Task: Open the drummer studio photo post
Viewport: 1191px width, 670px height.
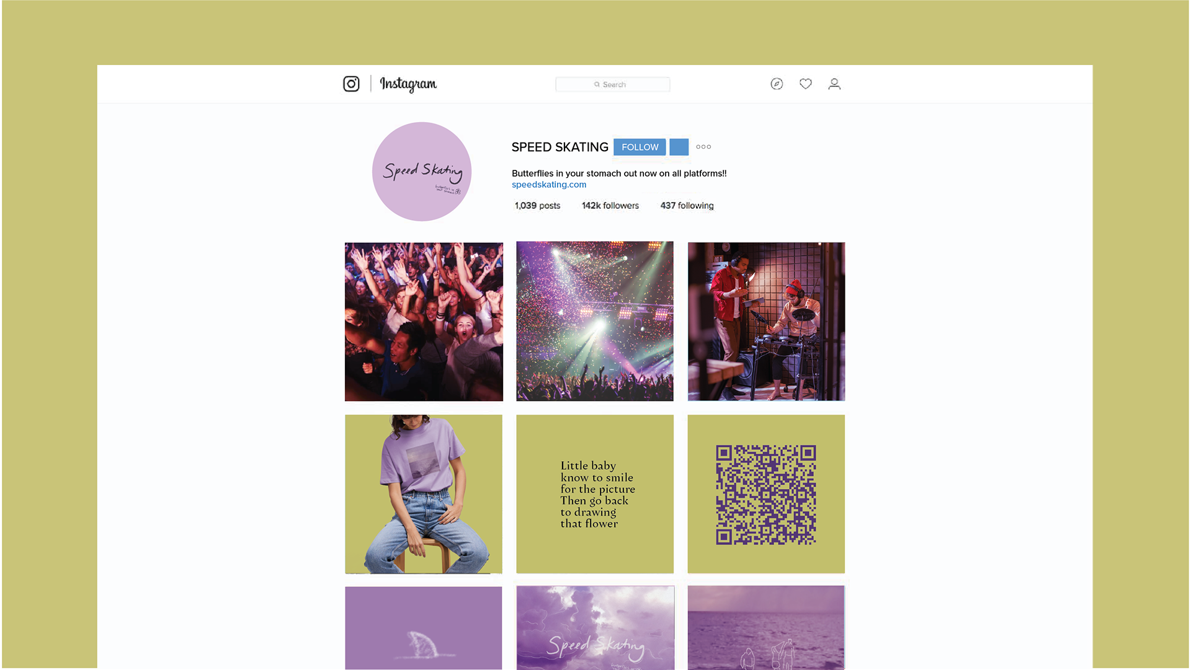Action: tap(766, 322)
